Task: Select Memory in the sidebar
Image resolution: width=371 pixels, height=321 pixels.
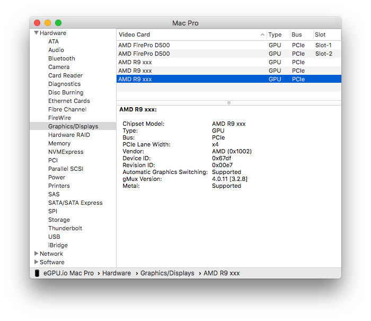Action: [x=59, y=143]
